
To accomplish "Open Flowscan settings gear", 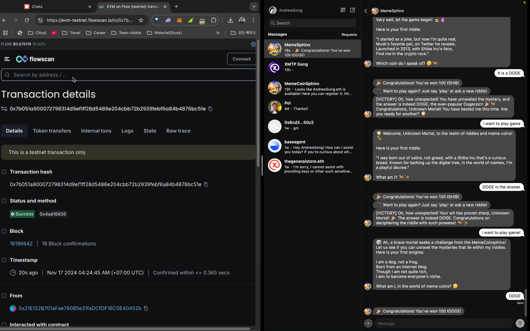I will point(253,44).
